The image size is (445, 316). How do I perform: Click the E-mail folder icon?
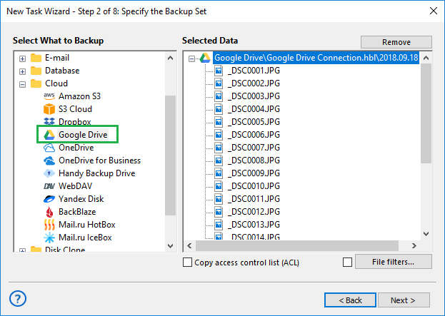point(36,58)
